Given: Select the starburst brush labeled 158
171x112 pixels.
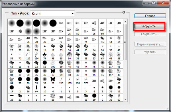Looking at the screenshot, I should (x=78, y=81).
